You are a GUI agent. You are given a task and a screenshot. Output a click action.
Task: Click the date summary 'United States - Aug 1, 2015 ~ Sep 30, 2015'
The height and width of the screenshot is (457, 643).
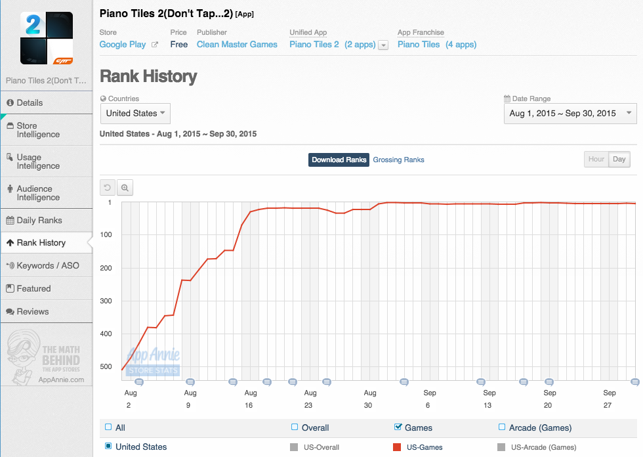tap(178, 134)
